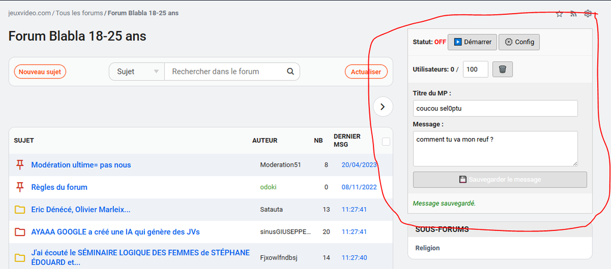Tick the select-all checkbox in the table header
Viewport: 611px width, 269px height.
(386, 142)
